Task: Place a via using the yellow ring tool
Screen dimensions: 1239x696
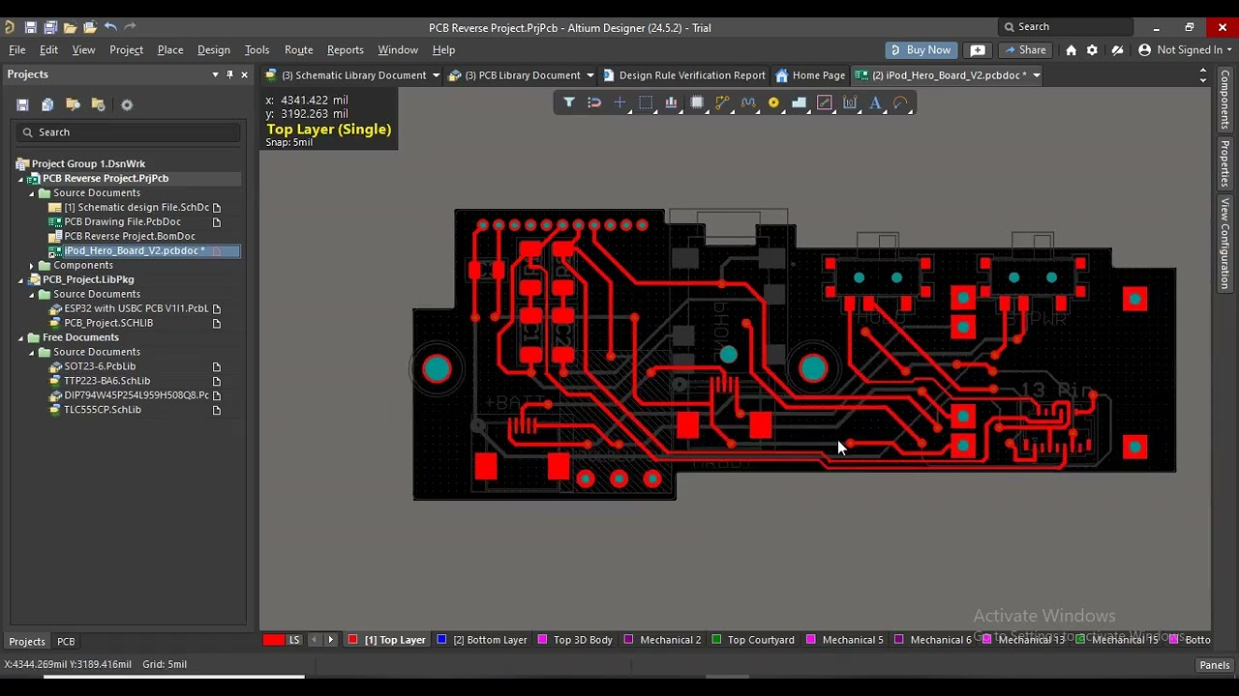Action: pos(773,102)
